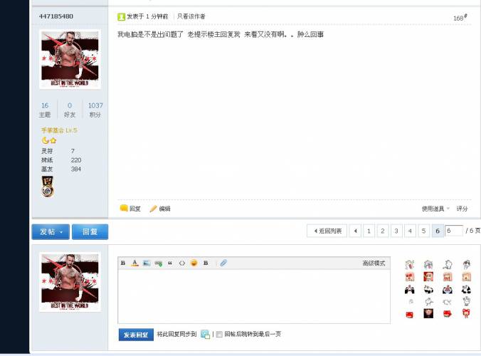Click the Bold B icon beside font color
This screenshot has width=481, height=356.
click(x=123, y=263)
